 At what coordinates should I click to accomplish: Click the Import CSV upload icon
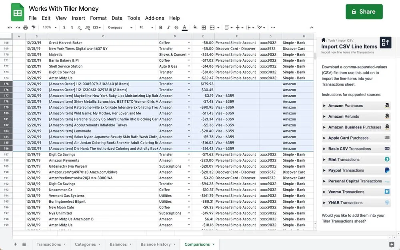pos(385,42)
